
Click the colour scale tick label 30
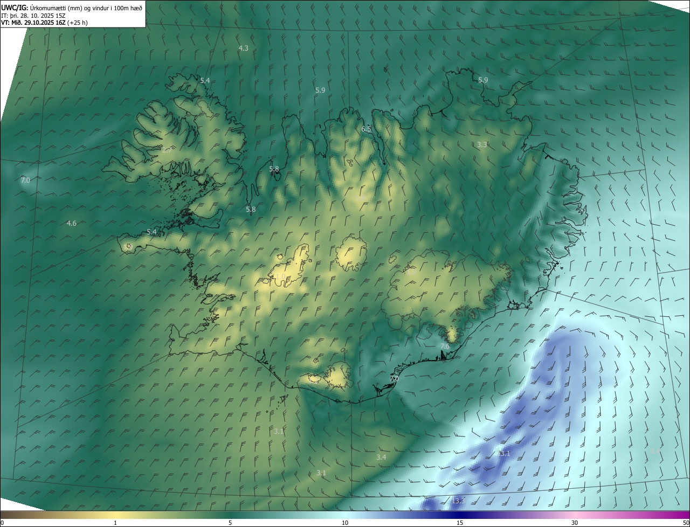[575, 523]
